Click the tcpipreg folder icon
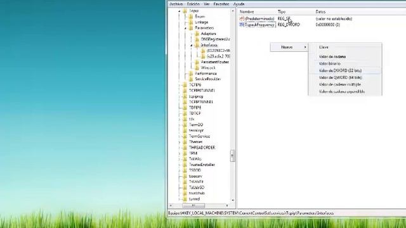Image resolution: width=406 pixels, height=228 pixels. pyautogui.click(x=185, y=96)
